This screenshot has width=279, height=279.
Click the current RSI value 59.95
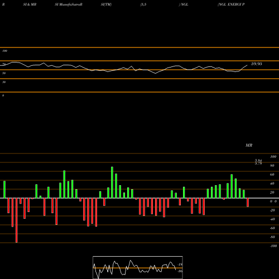pos(257,64)
